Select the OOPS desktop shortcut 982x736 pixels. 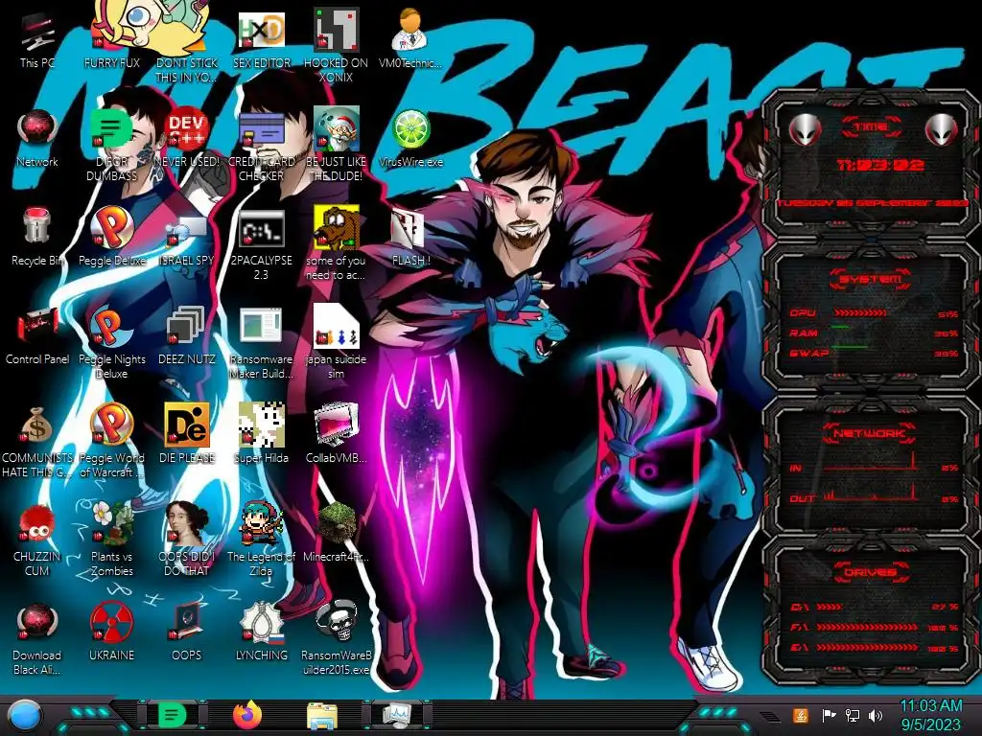coord(187,631)
